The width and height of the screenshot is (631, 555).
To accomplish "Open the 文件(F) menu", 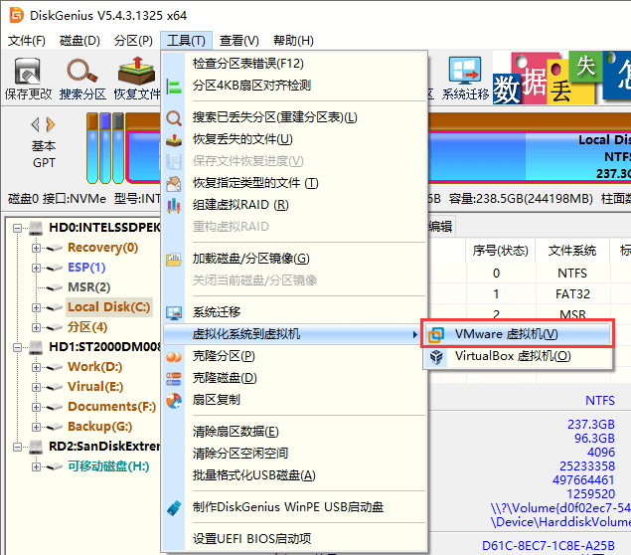I will coord(27,40).
